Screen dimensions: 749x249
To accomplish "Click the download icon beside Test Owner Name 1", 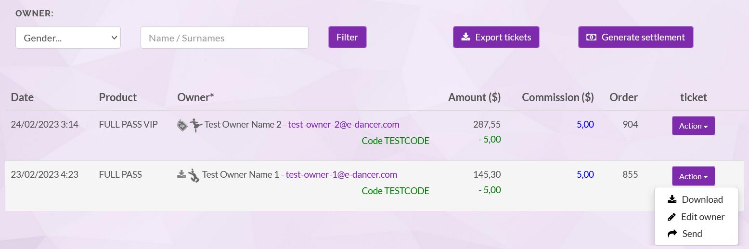I will click(x=181, y=174).
